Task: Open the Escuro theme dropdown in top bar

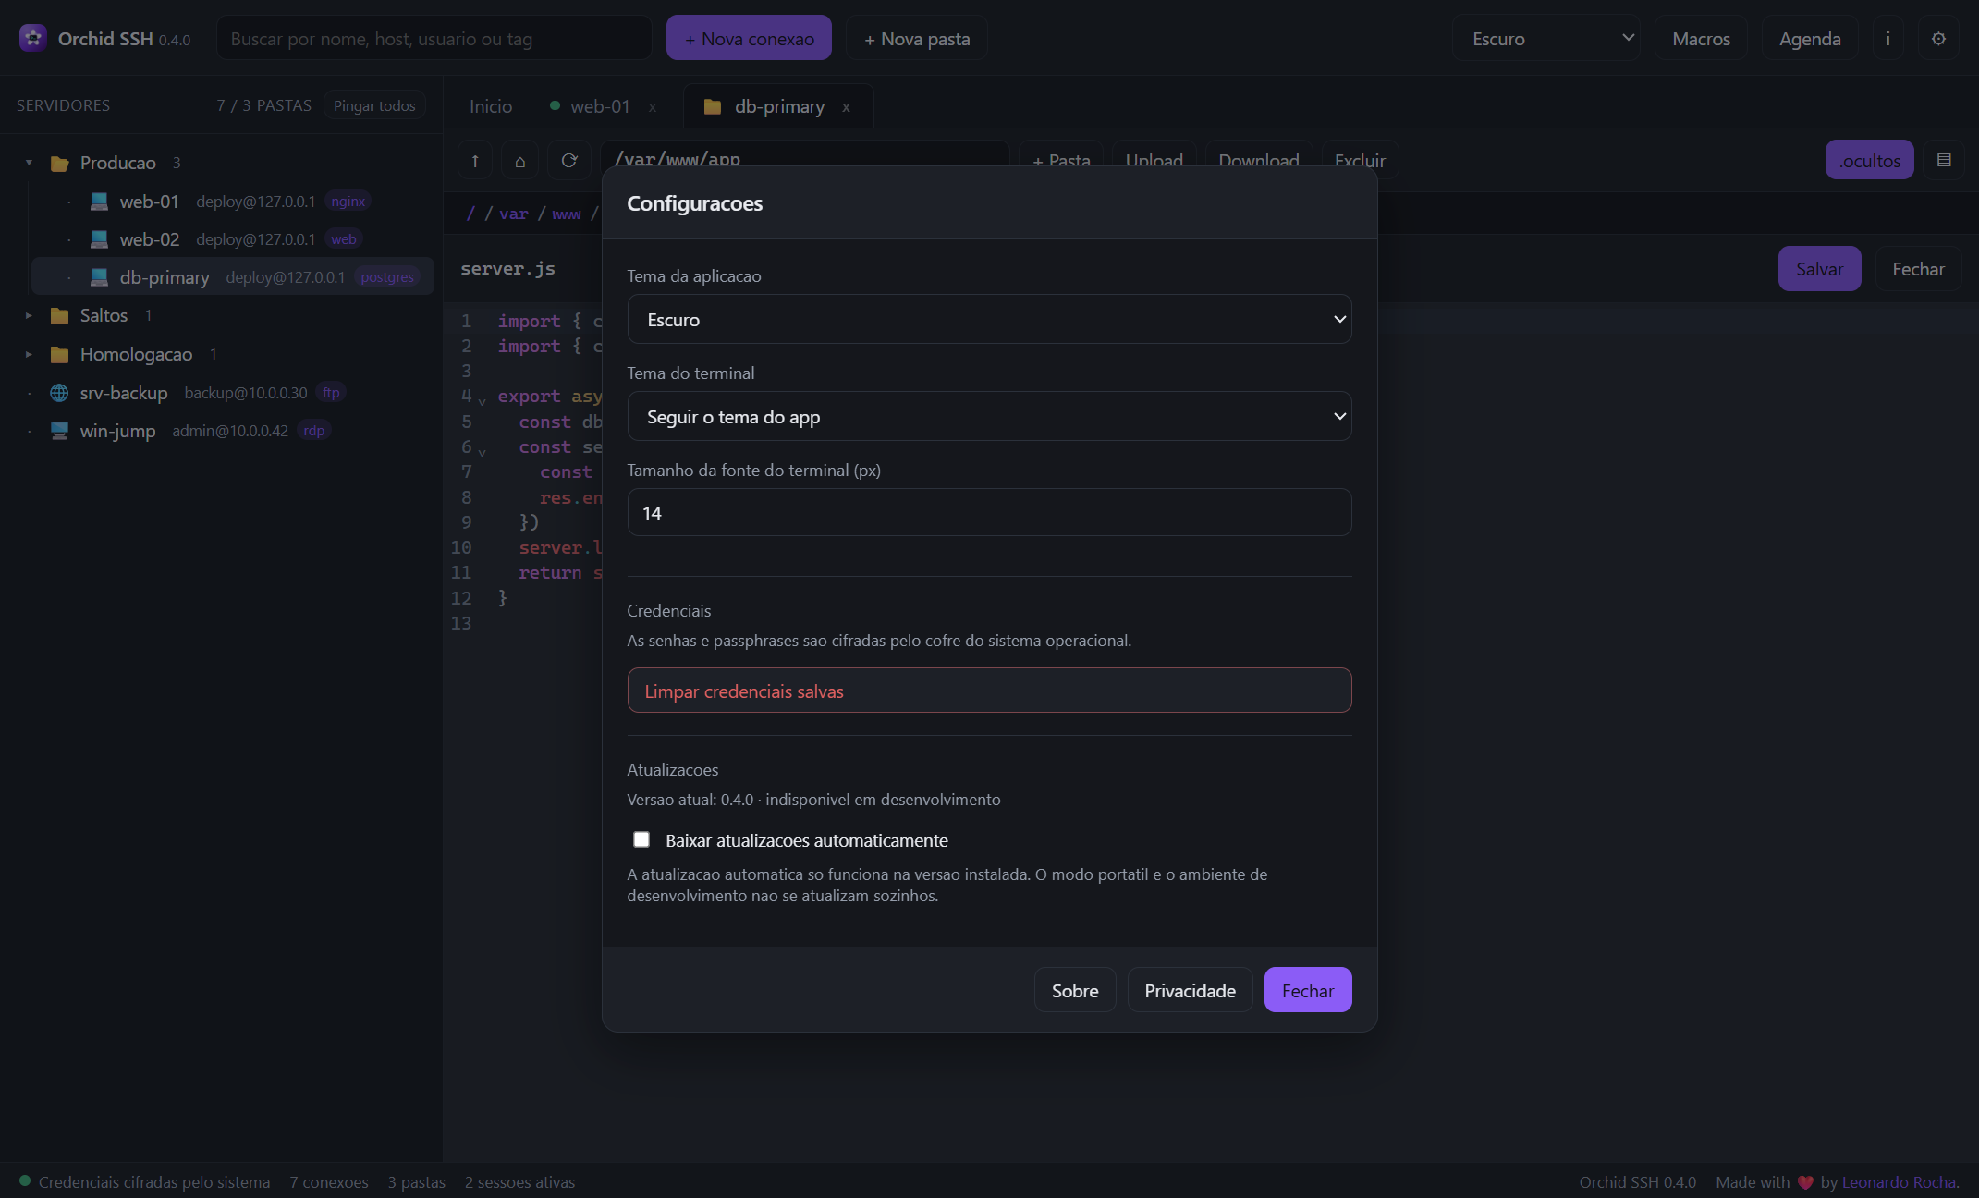Action: pos(1547,38)
